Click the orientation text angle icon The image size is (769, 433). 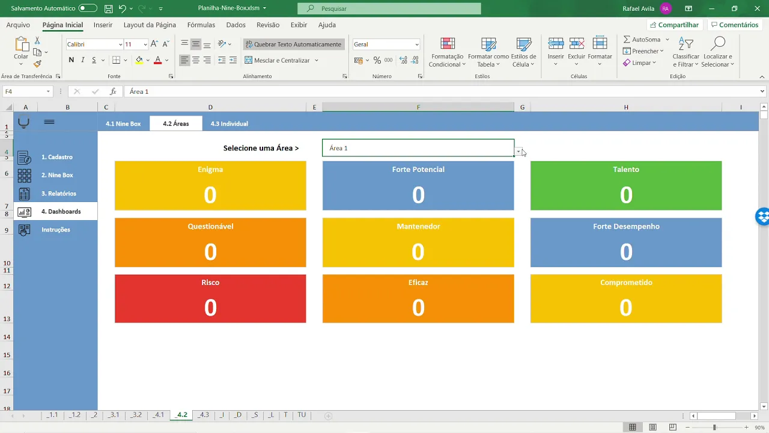click(222, 44)
